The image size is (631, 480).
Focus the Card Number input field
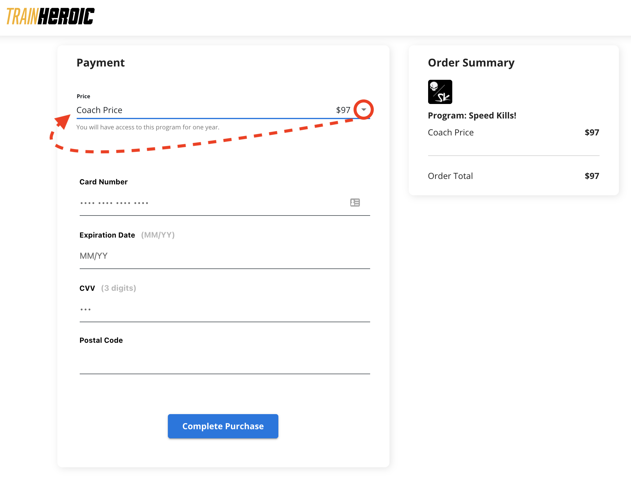[225, 203]
